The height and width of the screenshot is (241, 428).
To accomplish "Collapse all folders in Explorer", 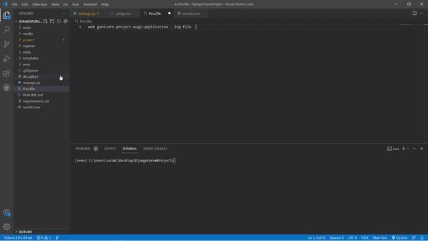I will click(66, 21).
